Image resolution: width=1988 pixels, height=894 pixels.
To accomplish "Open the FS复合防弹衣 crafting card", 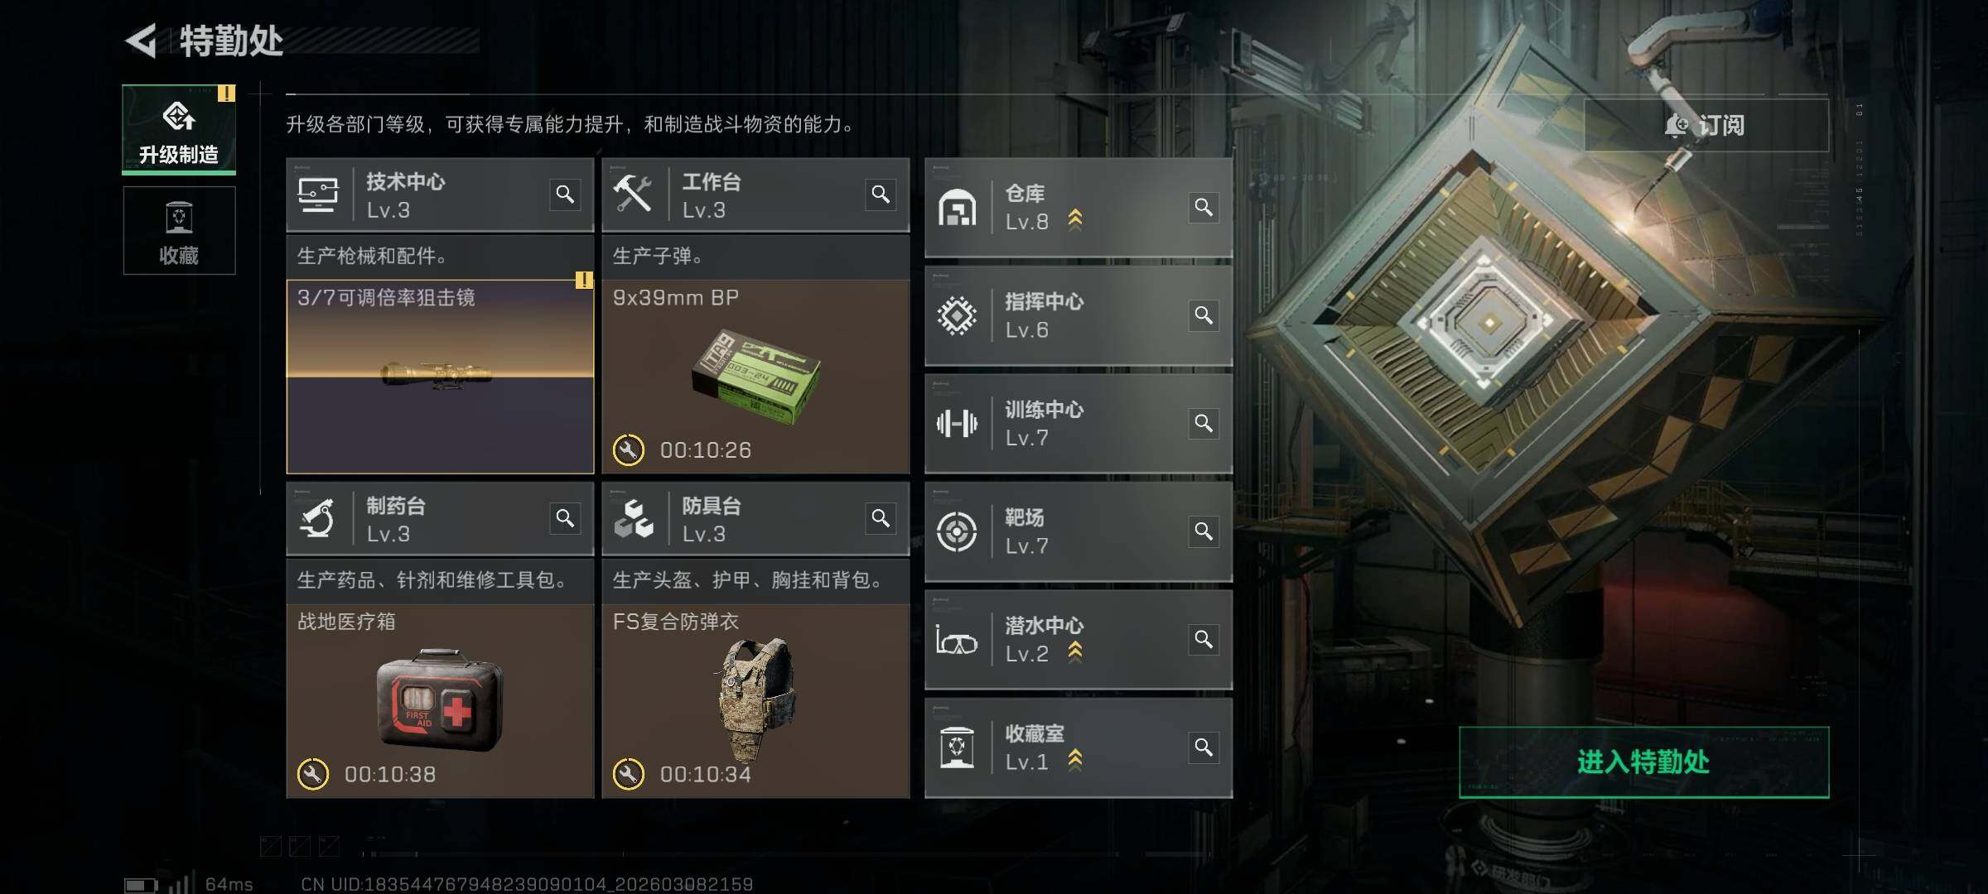I will click(755, 700).
